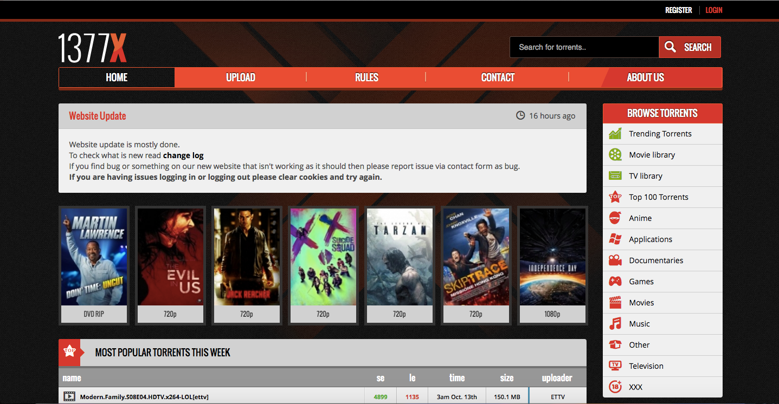
Task: Click the clock icon near 16 hours ago
Action: tap(520, 115)
